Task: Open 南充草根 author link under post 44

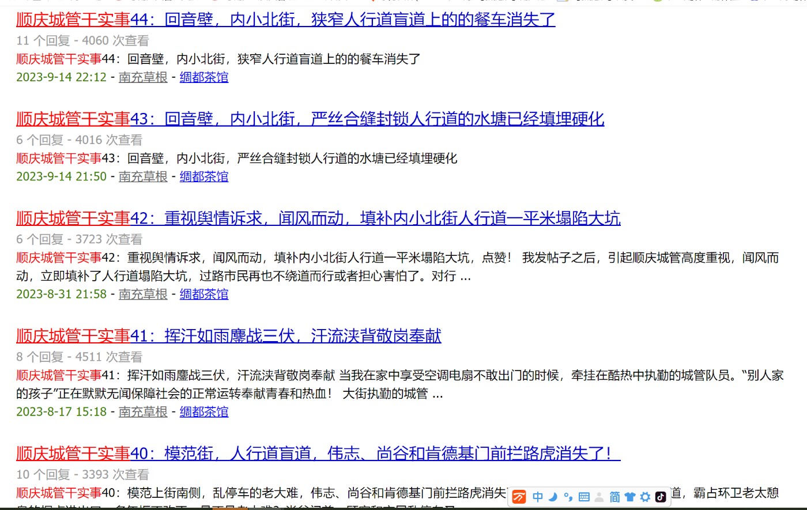Action: point(143,77)
